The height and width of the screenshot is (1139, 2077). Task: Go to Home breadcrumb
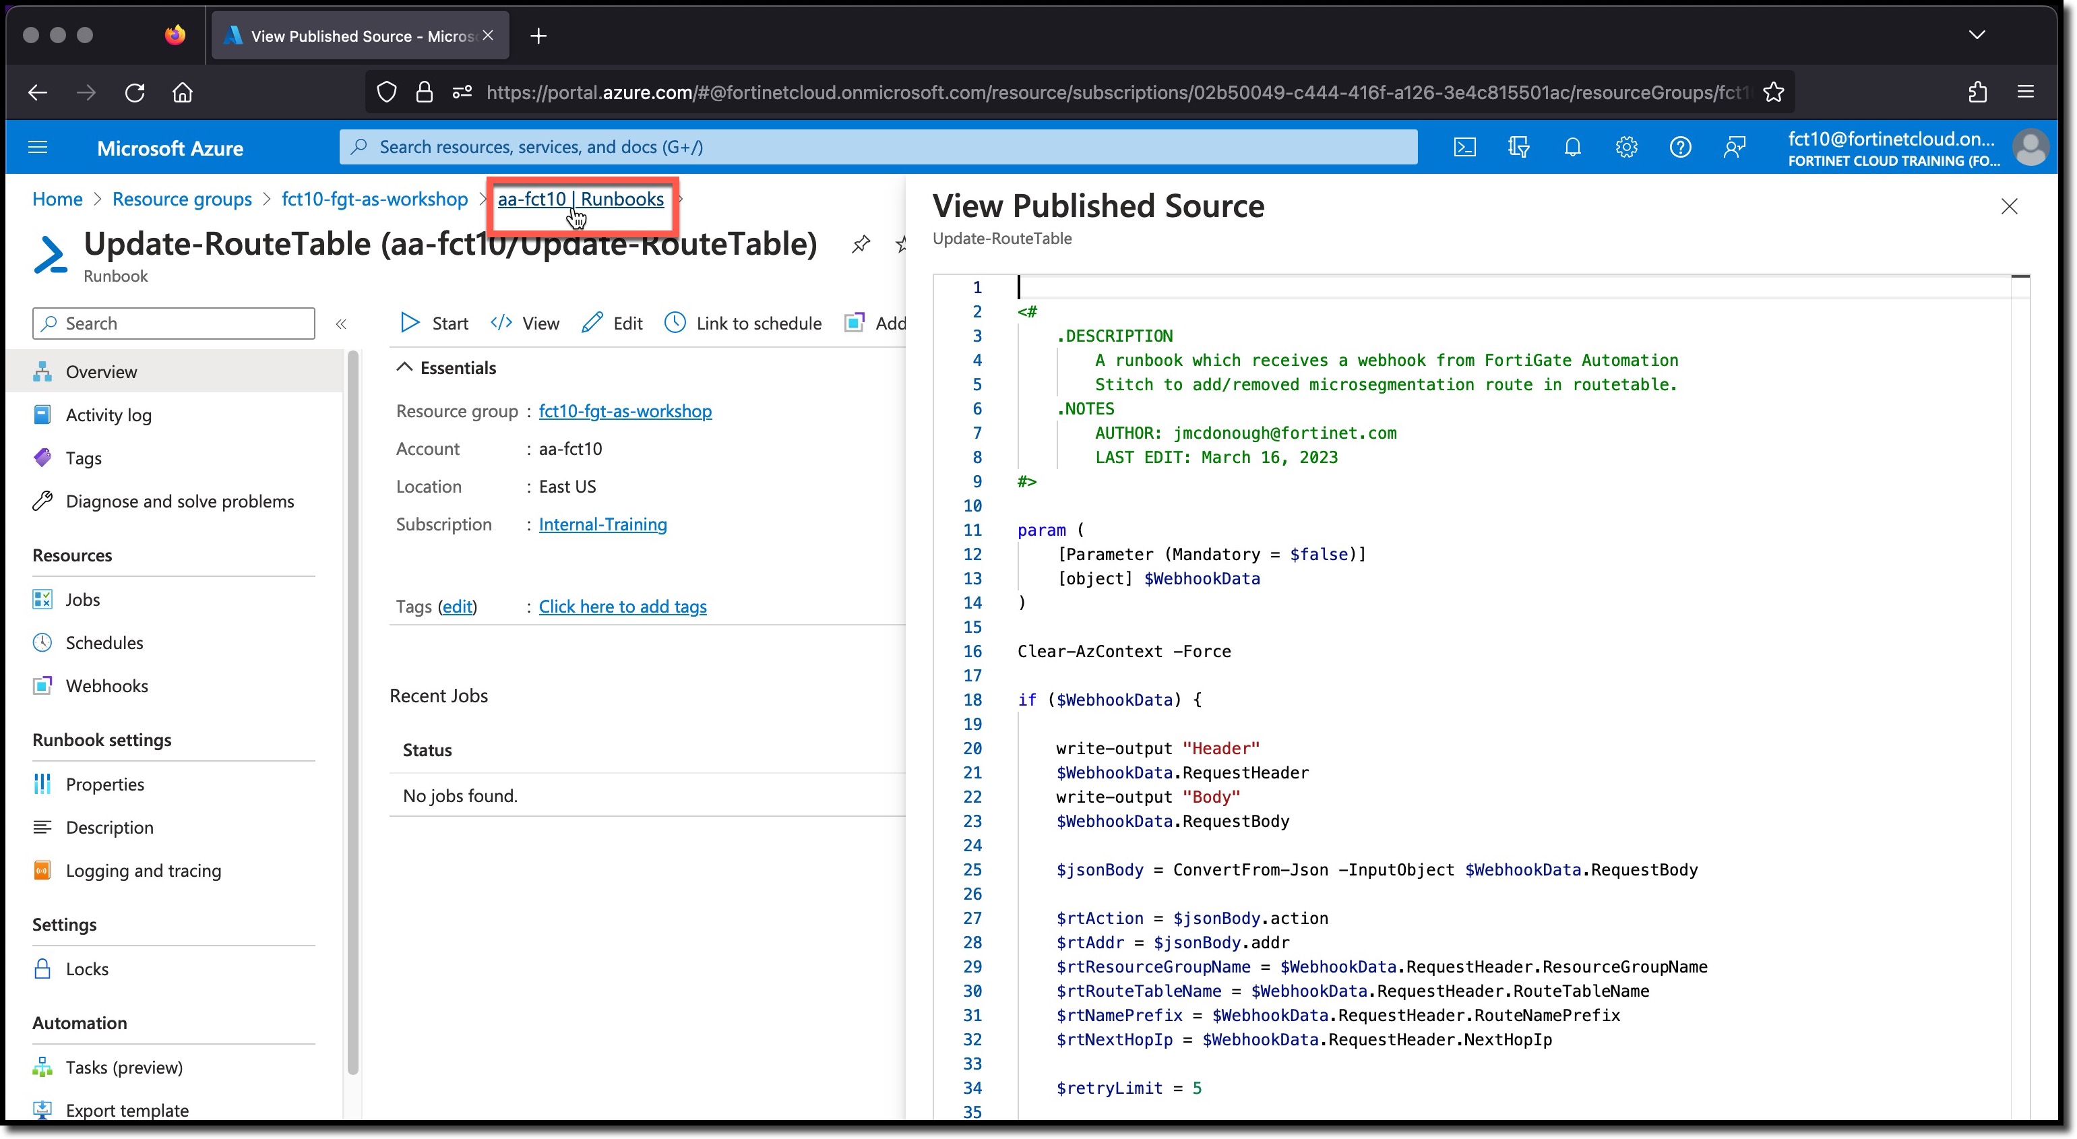coord(57,199)
